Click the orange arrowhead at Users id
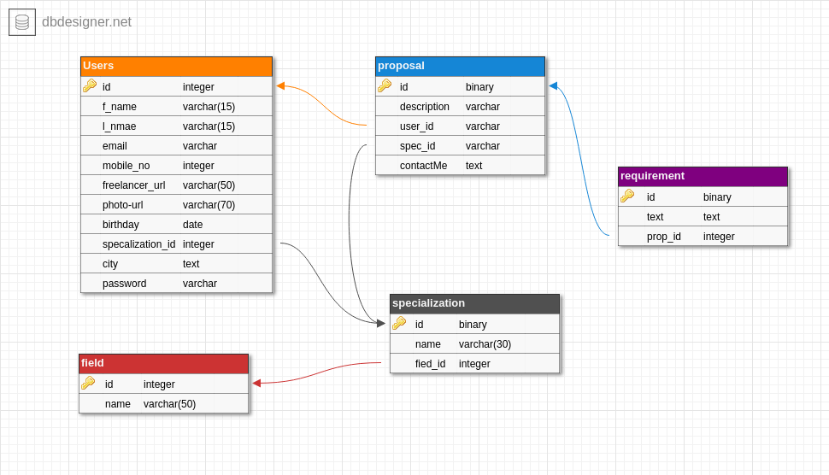Image resolution: width=829 pixels, height=475 pixels. (280, 85)
